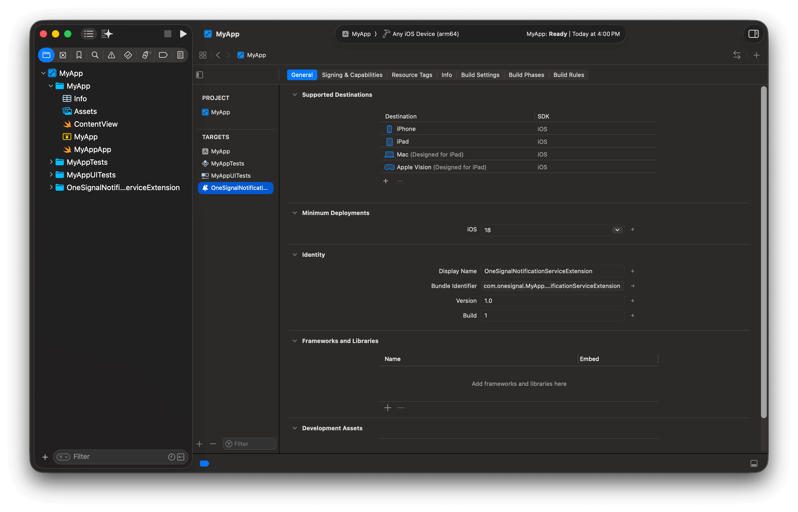Edit the Bundle Identifier field
This screenshot has height=512, width=798.
tap(551, 286)
